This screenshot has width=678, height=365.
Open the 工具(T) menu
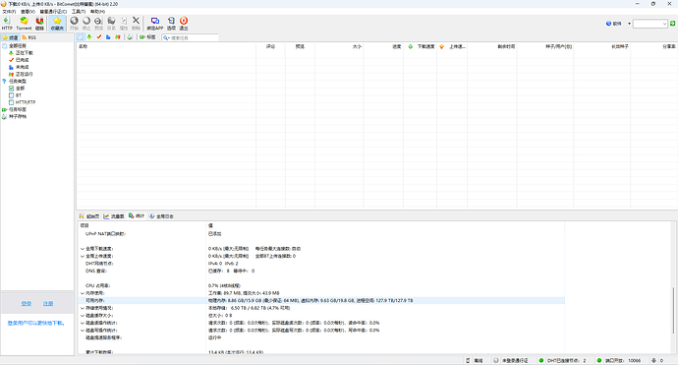point(79,11)
